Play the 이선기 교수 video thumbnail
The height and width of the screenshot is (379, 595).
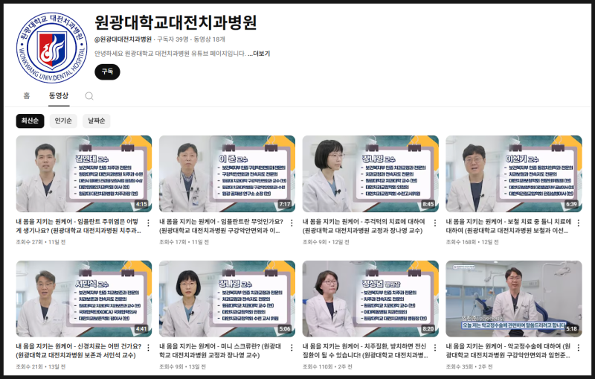tap(514, 174)
